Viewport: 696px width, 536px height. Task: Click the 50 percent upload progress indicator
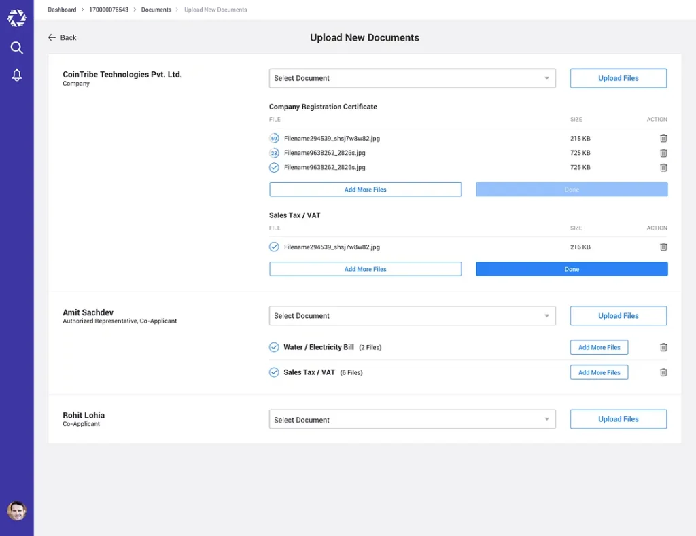coord(274,139)
